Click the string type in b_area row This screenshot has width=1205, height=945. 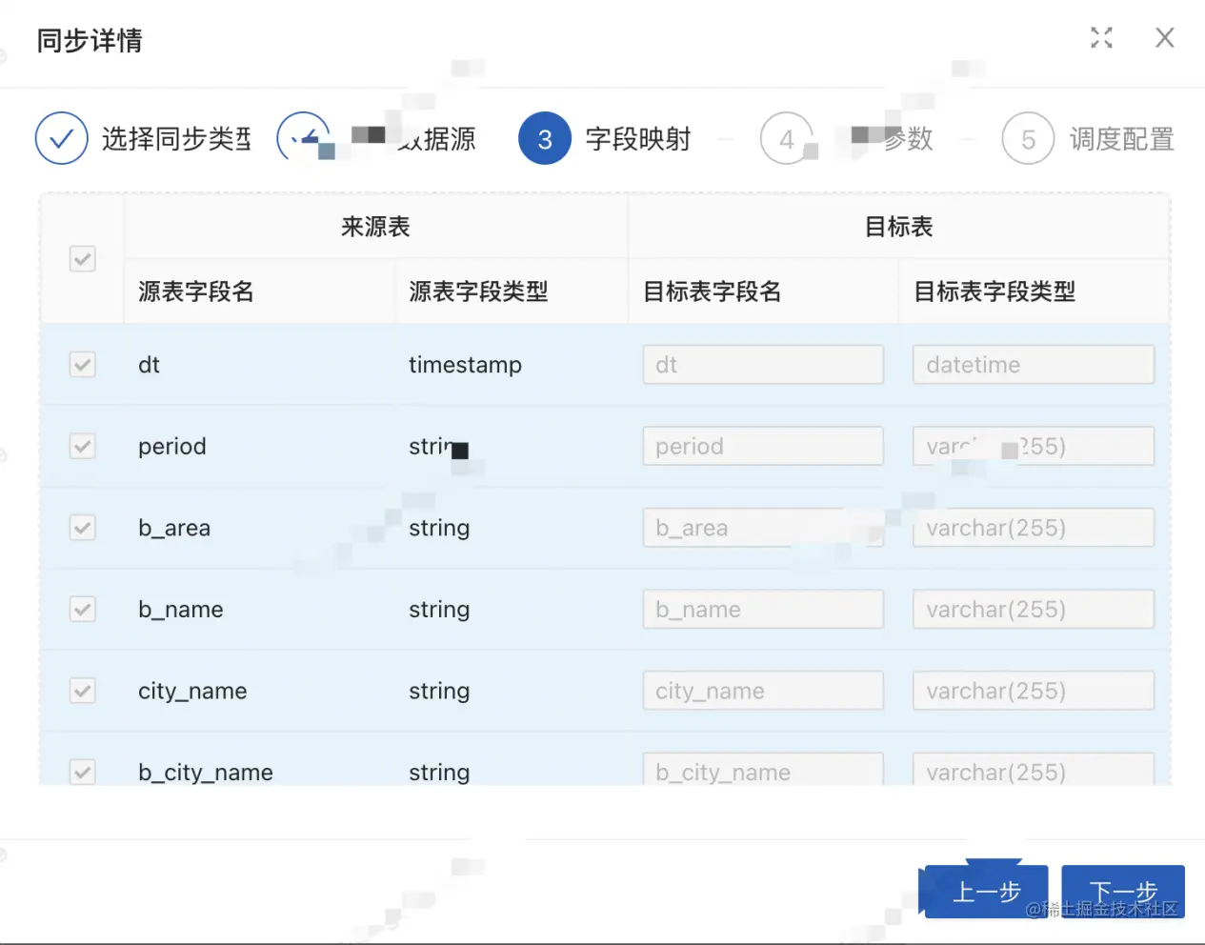click(439, 529)
